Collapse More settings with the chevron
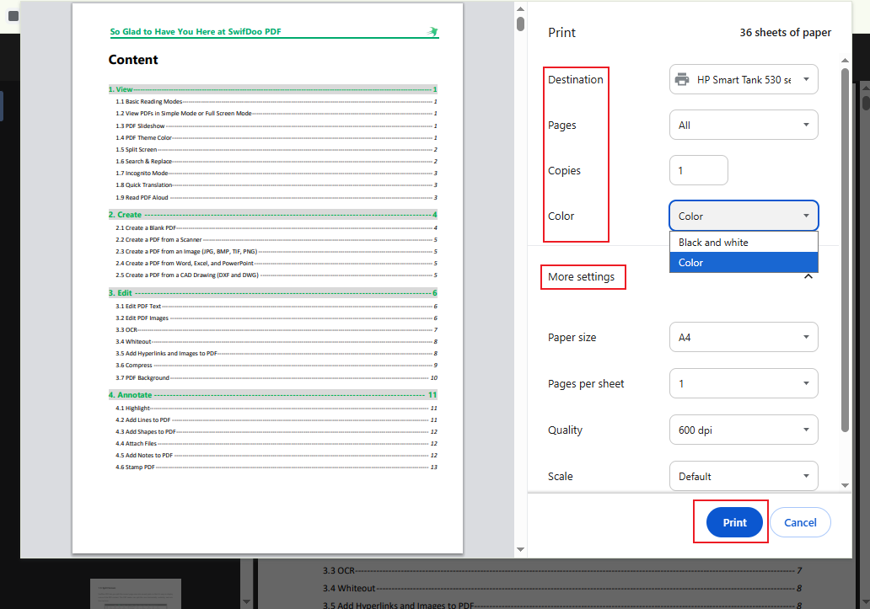 (x=808, y=276)
